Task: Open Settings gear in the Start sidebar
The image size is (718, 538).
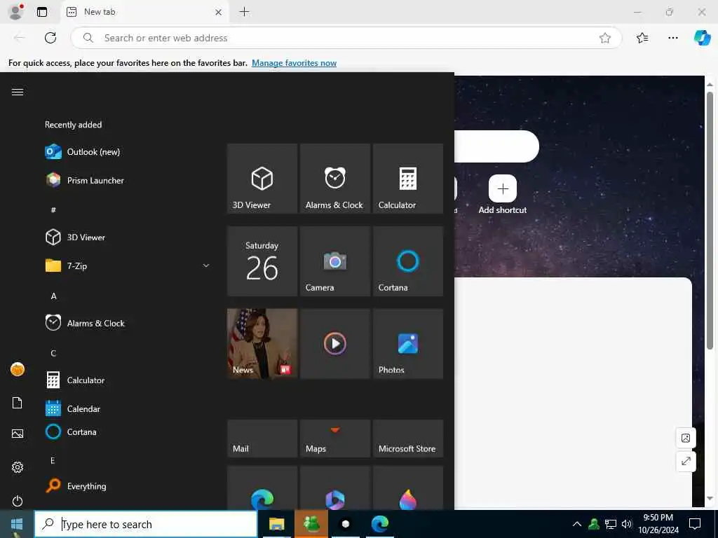Action: click(x=18, y=467)
